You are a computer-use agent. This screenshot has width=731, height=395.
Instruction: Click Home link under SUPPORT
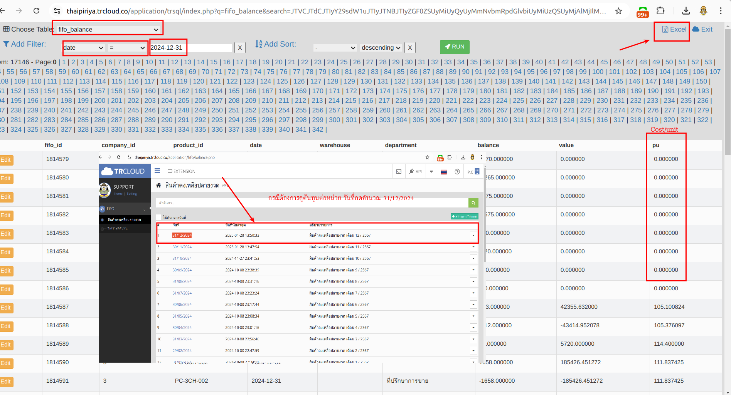tap(118, 194)
